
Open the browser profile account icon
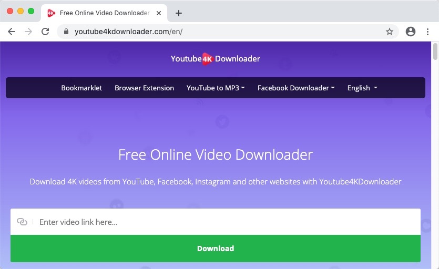pos(411,32)
